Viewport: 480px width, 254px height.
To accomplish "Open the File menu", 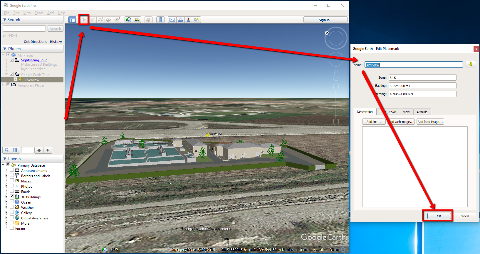I will coord(7,13).
